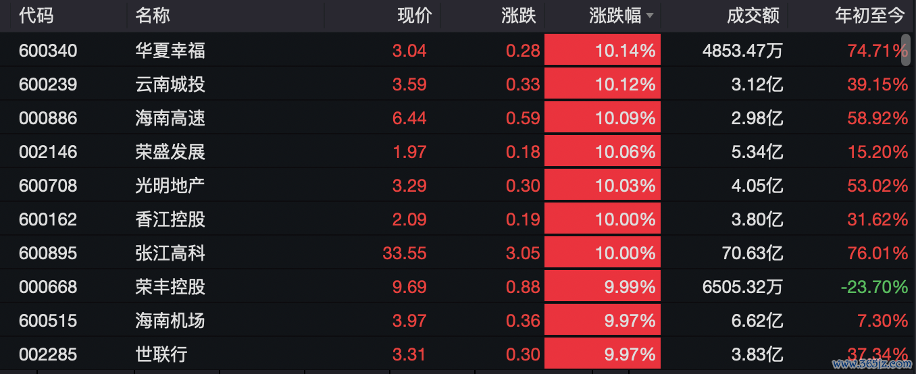The width and height of the screenshot is (916, 374).
Task: Click the 荣丰控股 -23.70% value
Action: click(874, 287)
